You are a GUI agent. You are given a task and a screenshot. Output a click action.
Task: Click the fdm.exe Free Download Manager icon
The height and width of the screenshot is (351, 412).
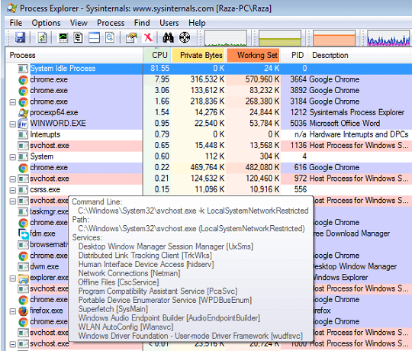click(x=24, y=233)
